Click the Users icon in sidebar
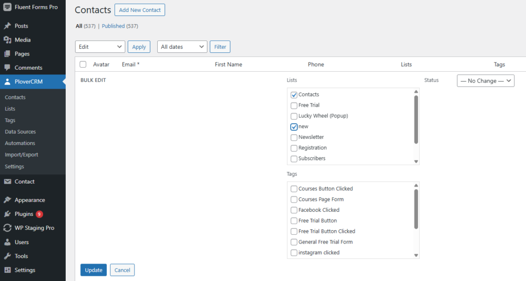This screenshot has width=526, height=281. coord(7,242)
